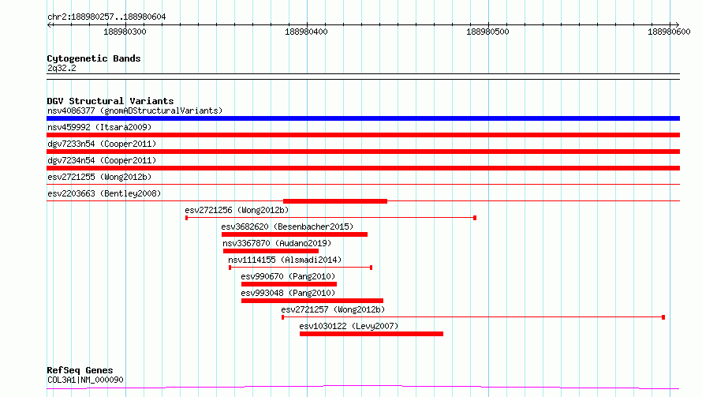702x397 pixels.
Task: Click the red bar under nsv3367870
Action: coord(271,251)
